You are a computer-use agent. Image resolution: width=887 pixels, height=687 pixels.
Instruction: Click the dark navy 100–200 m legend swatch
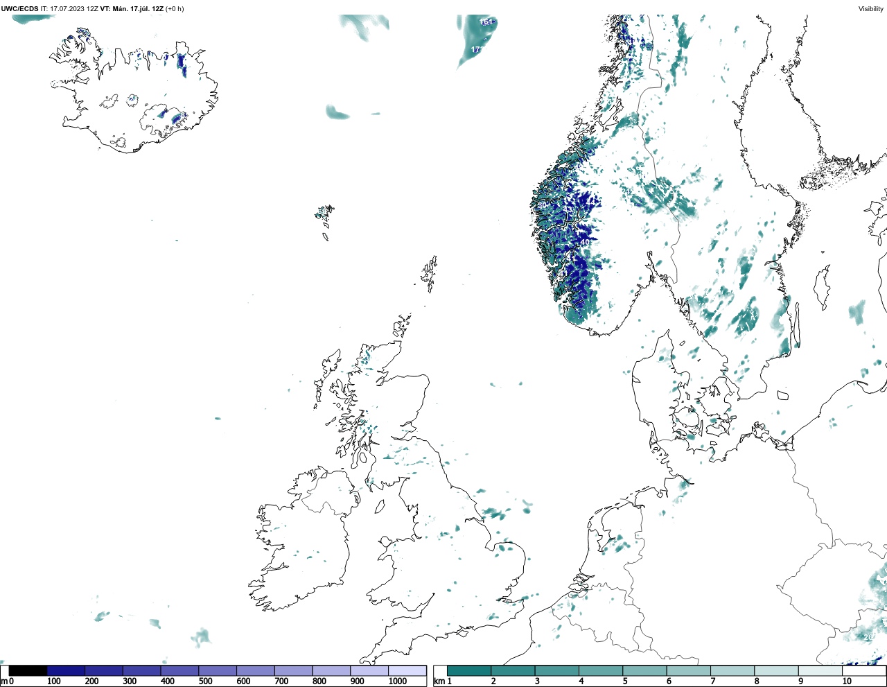(x=67, y=670)
